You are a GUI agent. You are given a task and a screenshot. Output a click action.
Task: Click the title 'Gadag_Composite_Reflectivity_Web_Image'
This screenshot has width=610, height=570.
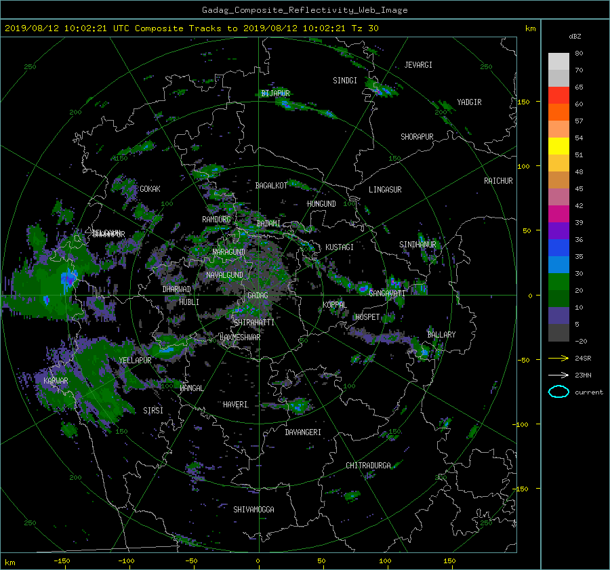pos(304,10)
